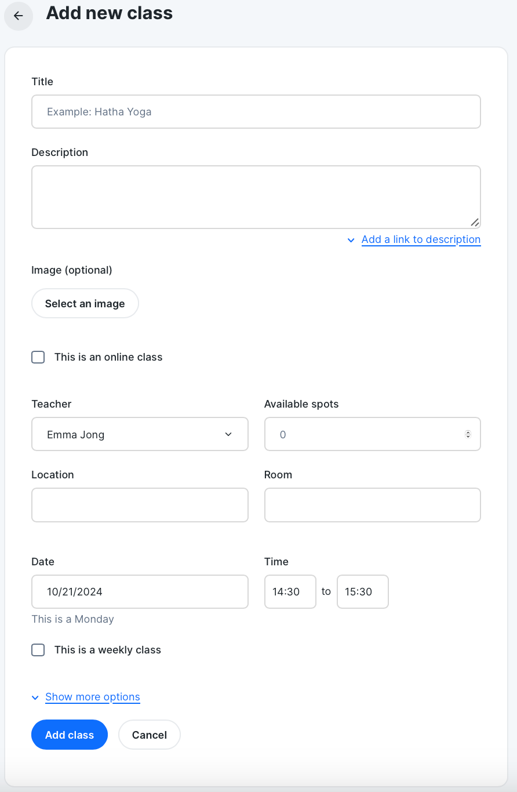
Task: Click the Cancel button
Action: 150,735
